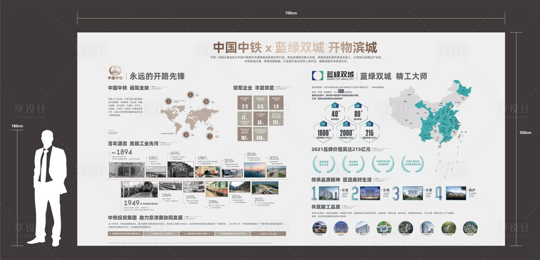Select the world map marker numbered 24
This screenshot has height=260, width=540.
(x=186, y=135)
